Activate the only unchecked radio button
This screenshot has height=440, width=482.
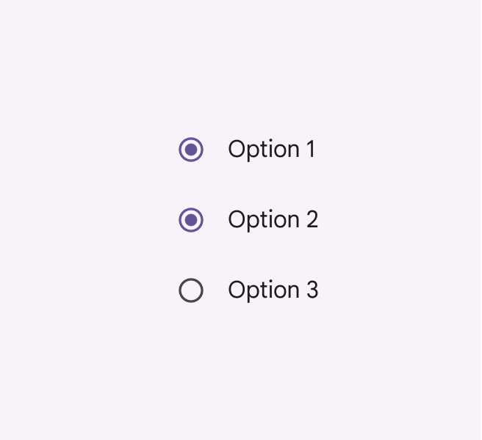pos(191,290)
